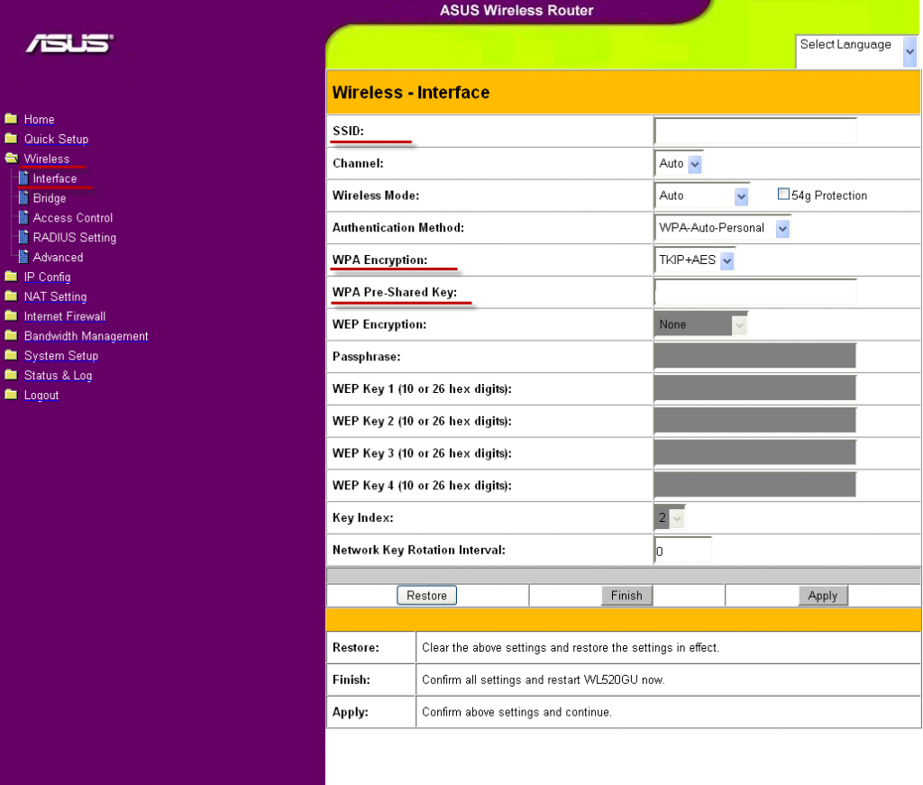Click the page icon beside RADIUS Setting
The image size is (923, 785).
point(23,237)
